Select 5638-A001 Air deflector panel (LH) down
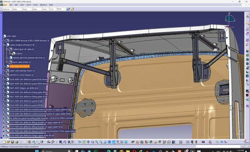Image resolution: width=250 pixels, height=152 pixels. click(29, 79)
